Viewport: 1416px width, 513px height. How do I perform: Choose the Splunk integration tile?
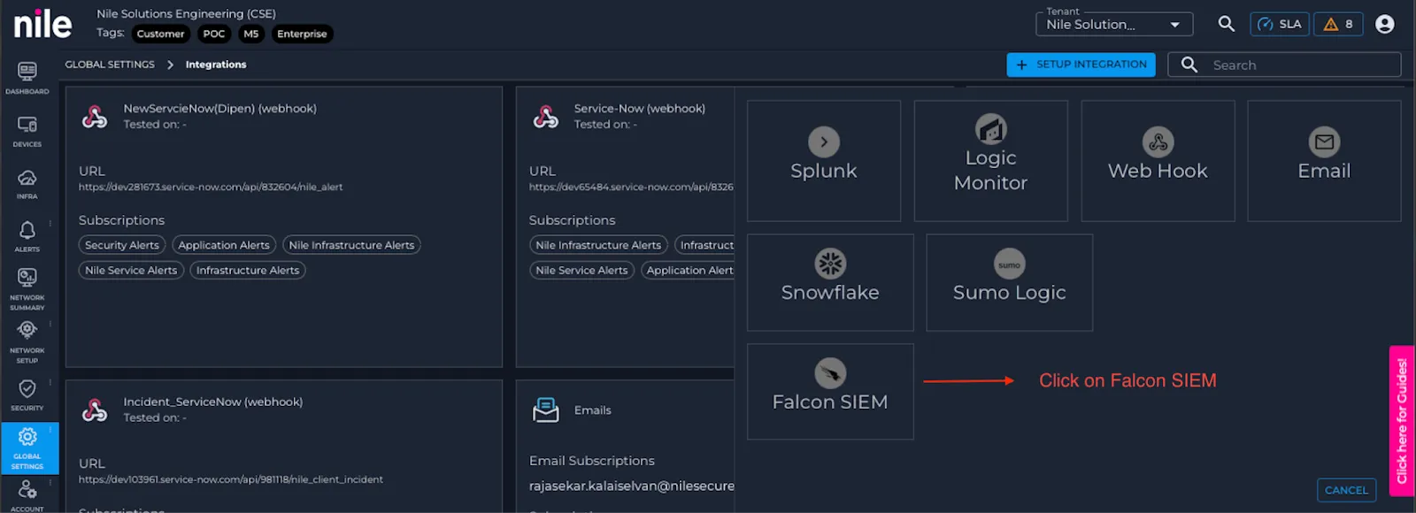pyautogui.click(x=824, y=160)
